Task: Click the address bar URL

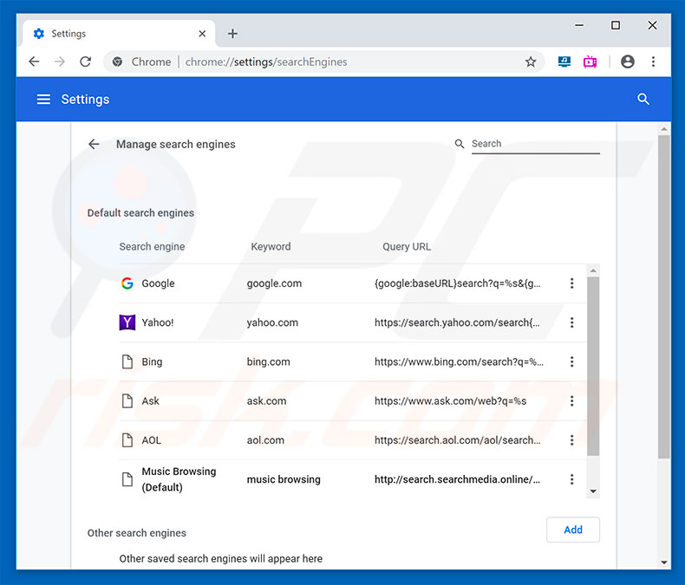Action: pos(266,62)
